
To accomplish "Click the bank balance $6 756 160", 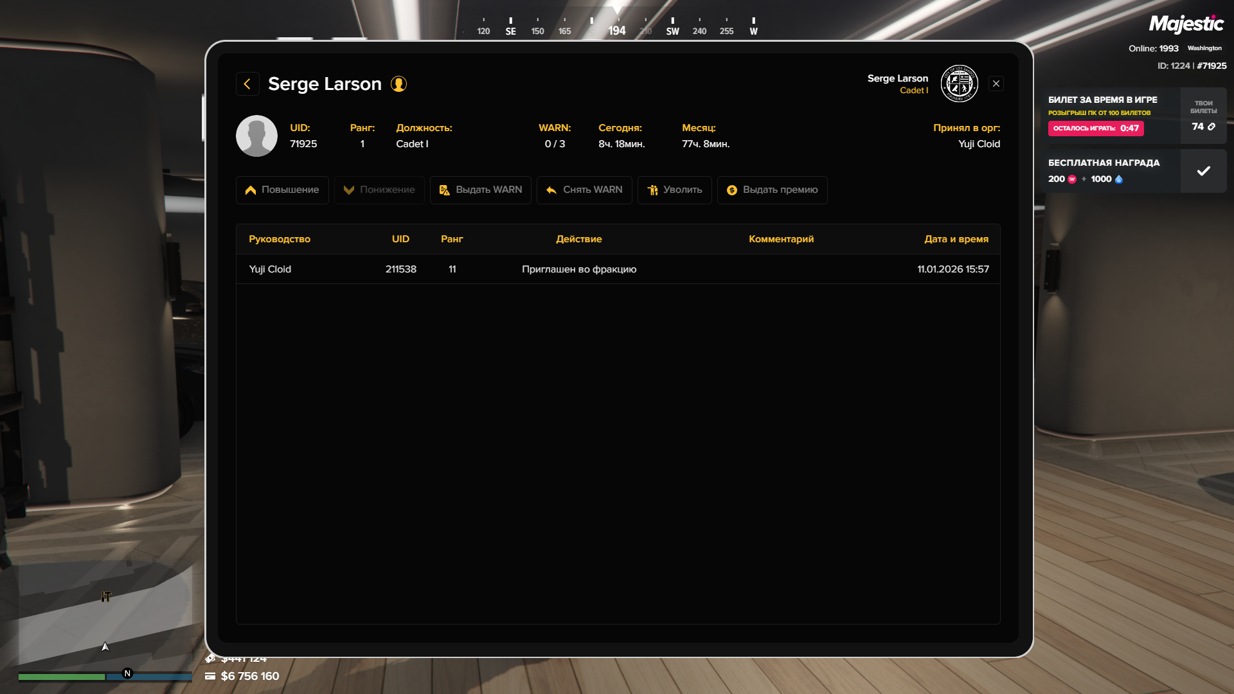I will point(250,676).
